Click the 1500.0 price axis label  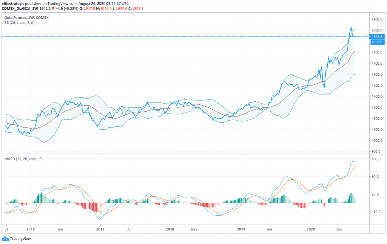click(x=377, y=85)
